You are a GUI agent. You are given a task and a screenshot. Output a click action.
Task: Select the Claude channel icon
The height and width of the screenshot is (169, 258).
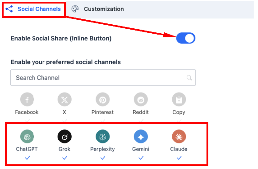click(x=179, y=137)
